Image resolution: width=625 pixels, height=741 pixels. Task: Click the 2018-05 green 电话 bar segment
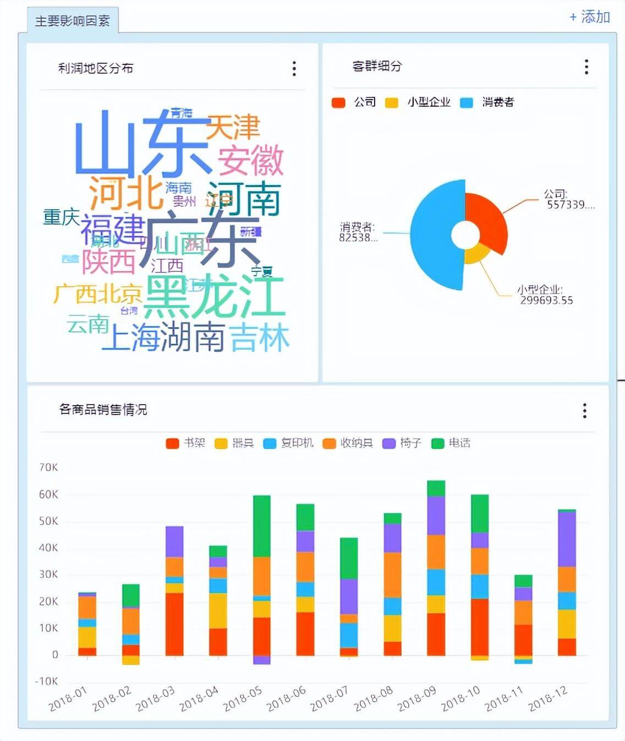[x=261, y=526]
